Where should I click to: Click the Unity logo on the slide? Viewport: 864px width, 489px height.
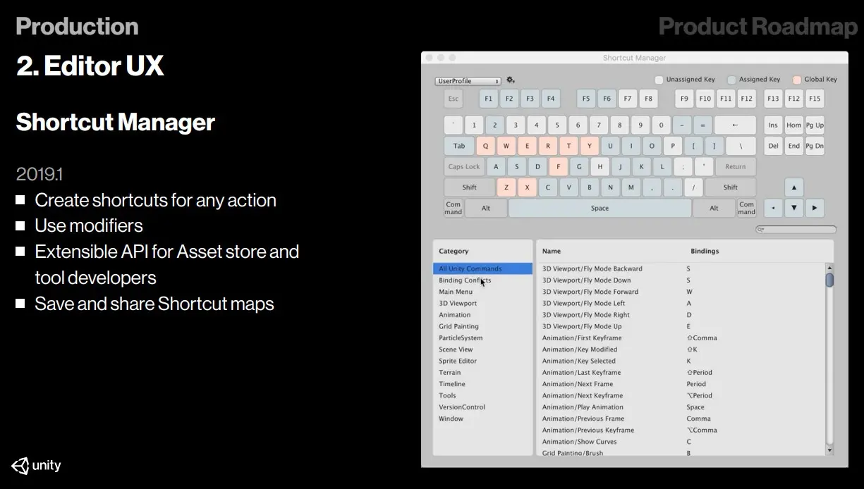tap(36, 466)
